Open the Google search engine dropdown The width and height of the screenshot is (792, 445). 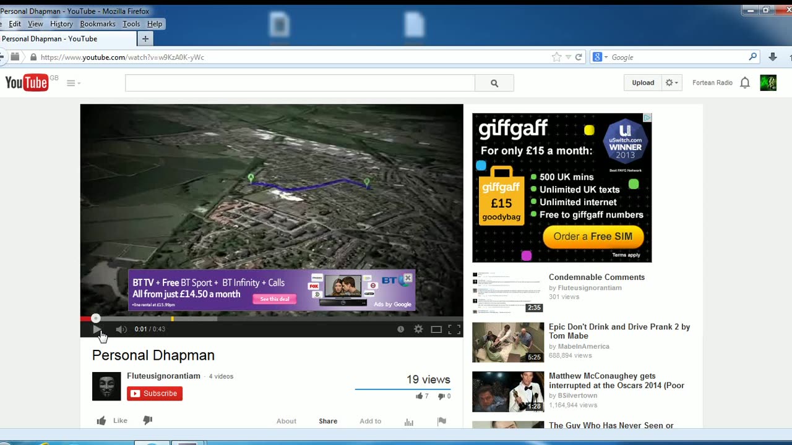[600, 57]
